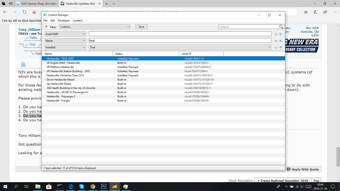Click the Asset KUID value input field
Viewport: 340px width, 191px height.
180,34
